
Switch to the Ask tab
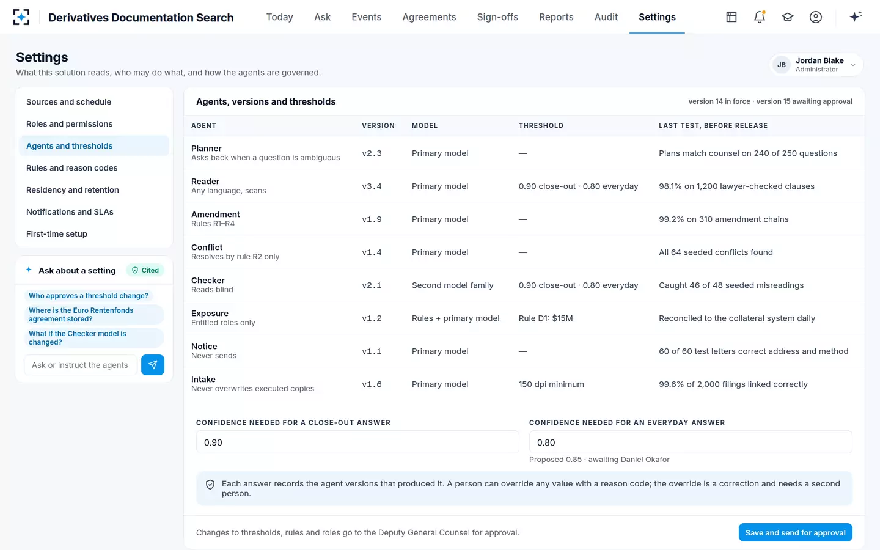coord(322,17)
